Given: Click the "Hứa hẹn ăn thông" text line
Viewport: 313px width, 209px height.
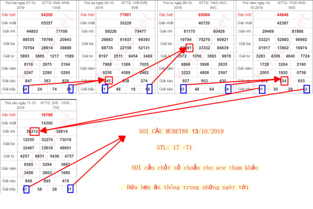Looking at the screenshot, I should (188, 187).
